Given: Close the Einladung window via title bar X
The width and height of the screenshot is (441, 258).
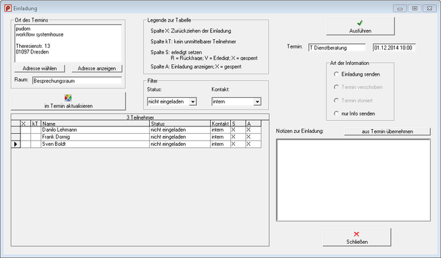Looking at the screenshot, I should point(429,8).
